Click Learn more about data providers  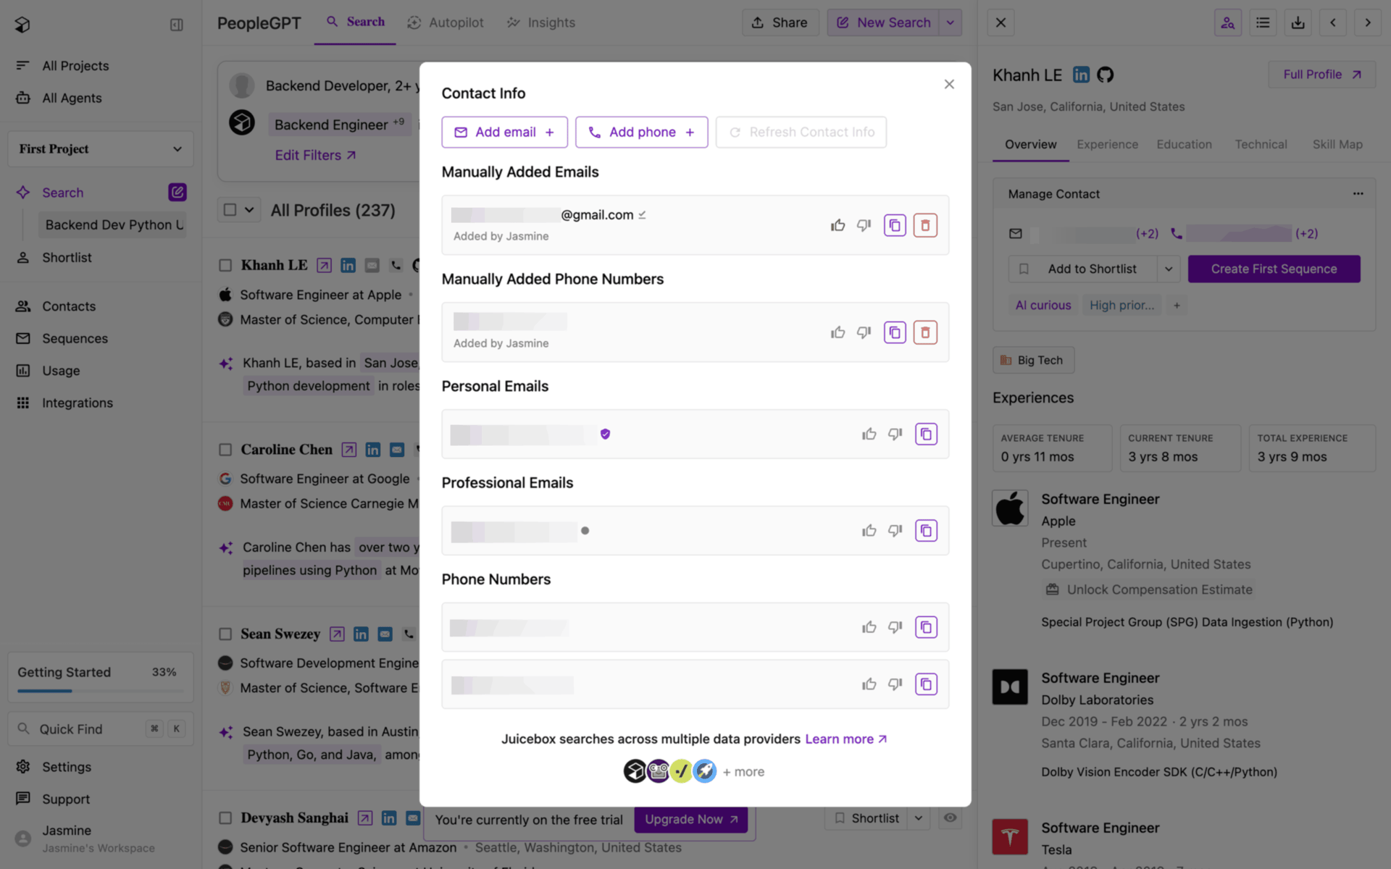click(x=846, y=739)
